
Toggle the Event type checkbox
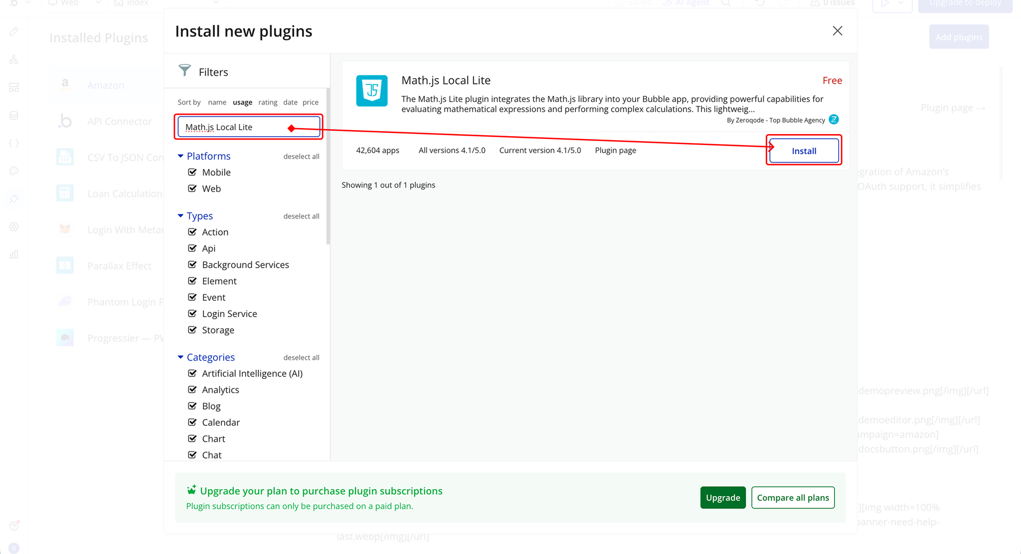coord(192,297)
